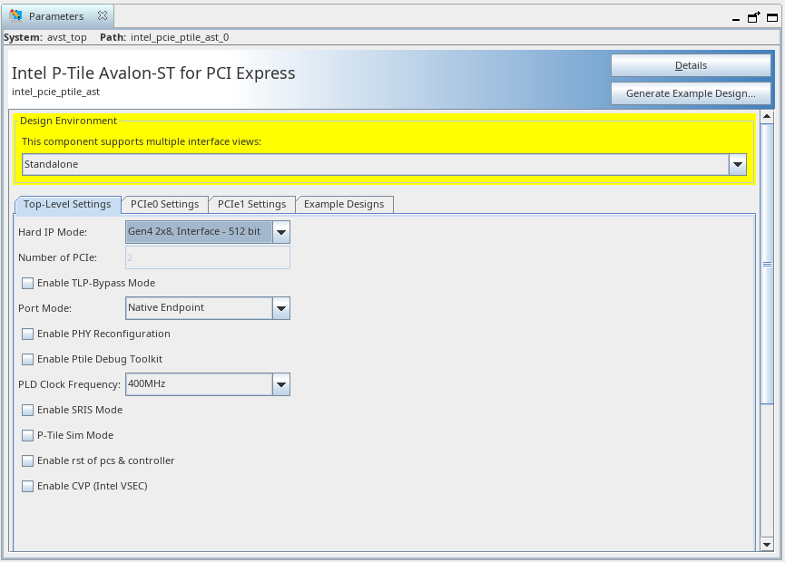Click the vertical scrollbar thumb
Image resolution: width=785 pixels, height=562 pixels.
(767, 264)
